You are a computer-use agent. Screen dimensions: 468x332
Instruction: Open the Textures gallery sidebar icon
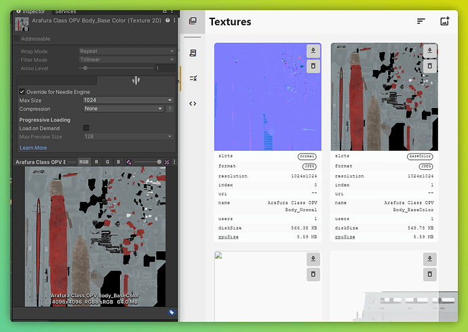pyautogui.click(x=193, y=22)
